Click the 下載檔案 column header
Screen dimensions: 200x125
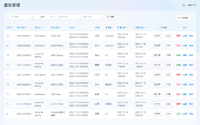pos(163,27)
